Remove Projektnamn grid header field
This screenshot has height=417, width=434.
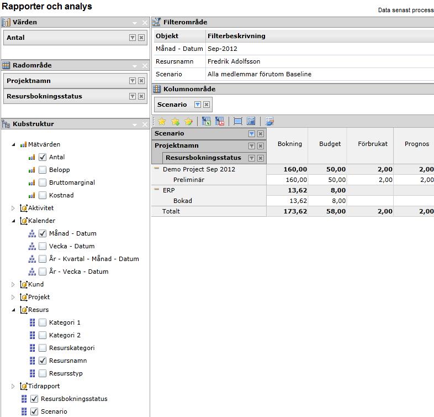pyautogui.click(x=260, y=146)
